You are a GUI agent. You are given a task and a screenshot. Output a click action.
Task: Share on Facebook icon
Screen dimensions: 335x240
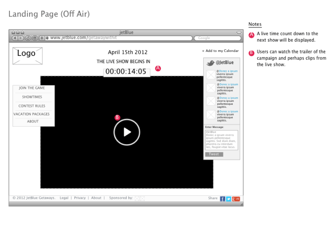click(223, 199)
